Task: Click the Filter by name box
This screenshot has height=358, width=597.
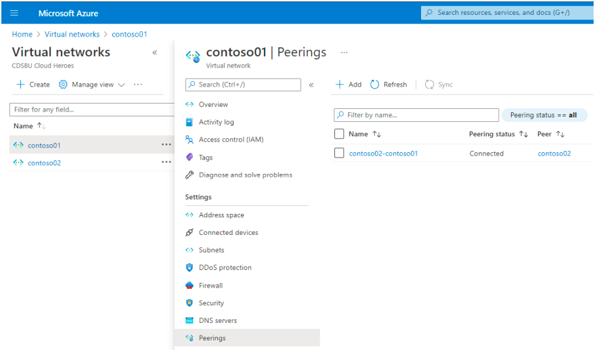Action: (416, 115)
